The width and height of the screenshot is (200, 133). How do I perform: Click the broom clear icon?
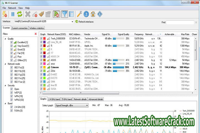click(x=41, y=14)
